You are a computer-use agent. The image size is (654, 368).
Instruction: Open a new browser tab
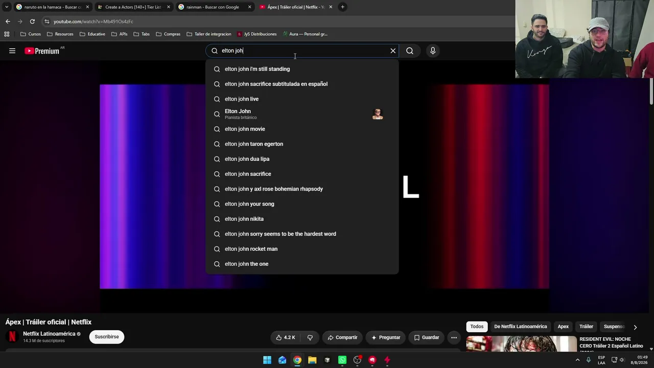point(342,7)
